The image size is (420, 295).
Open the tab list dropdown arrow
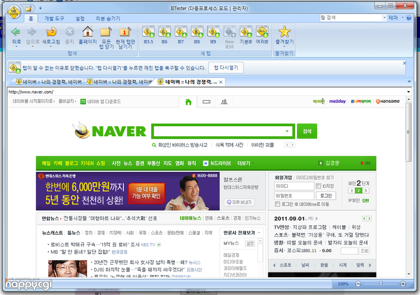pos(409,82)
